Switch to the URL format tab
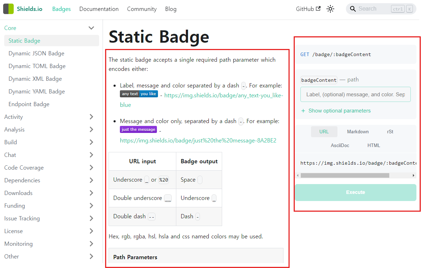 [324, 132]
